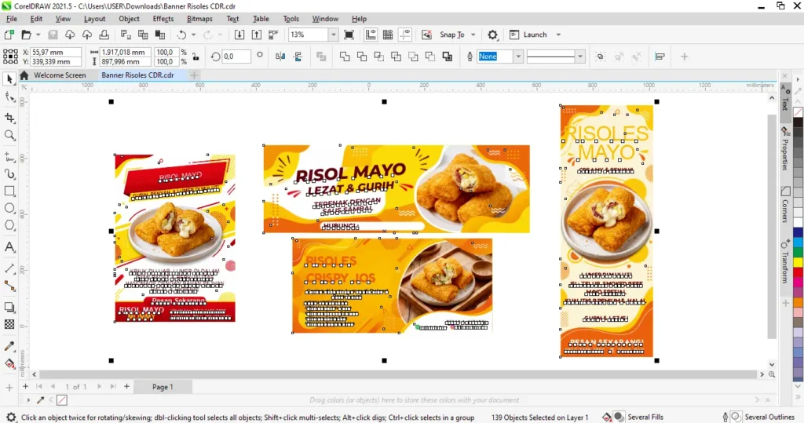Viewport: 804px width, 423px height.
Task: Expand the Launch dropdown arrow
Action: coord(558,35)
